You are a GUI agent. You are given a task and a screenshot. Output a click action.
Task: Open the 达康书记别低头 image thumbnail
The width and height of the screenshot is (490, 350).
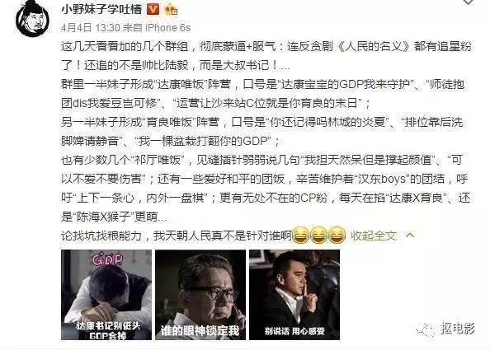tap(106, 295)
